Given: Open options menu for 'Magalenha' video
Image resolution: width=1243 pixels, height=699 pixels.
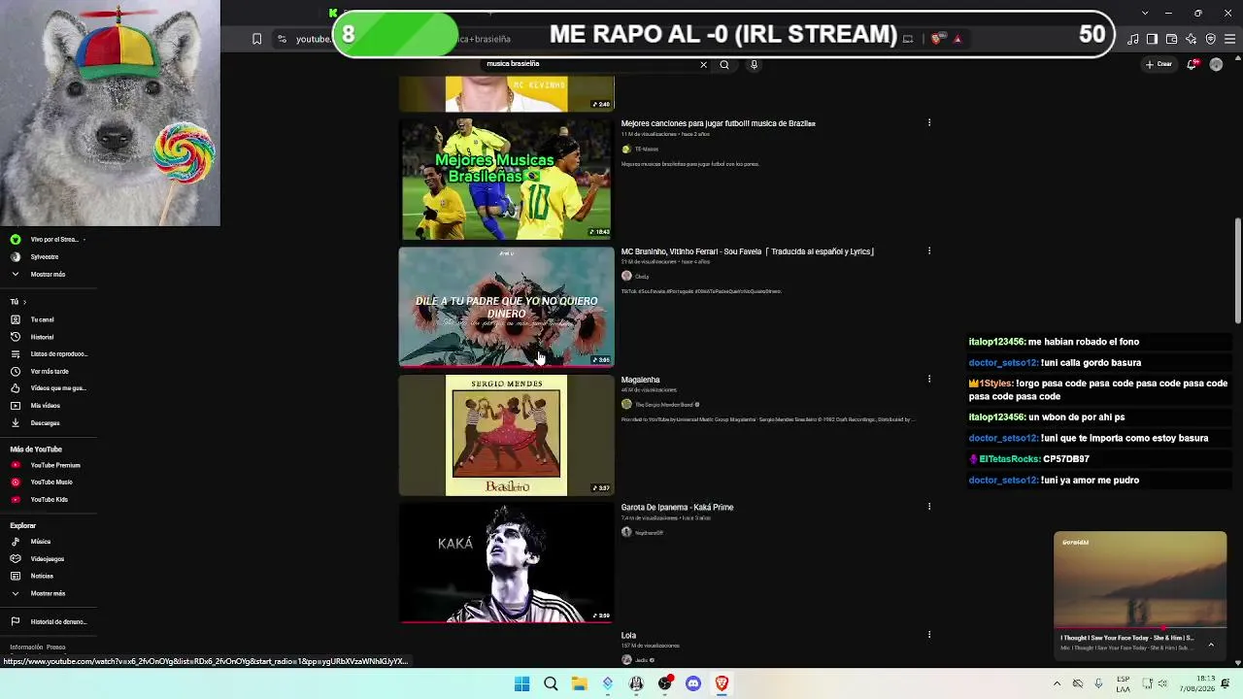Looking at the screenshot, I should (x=929, y=380).
